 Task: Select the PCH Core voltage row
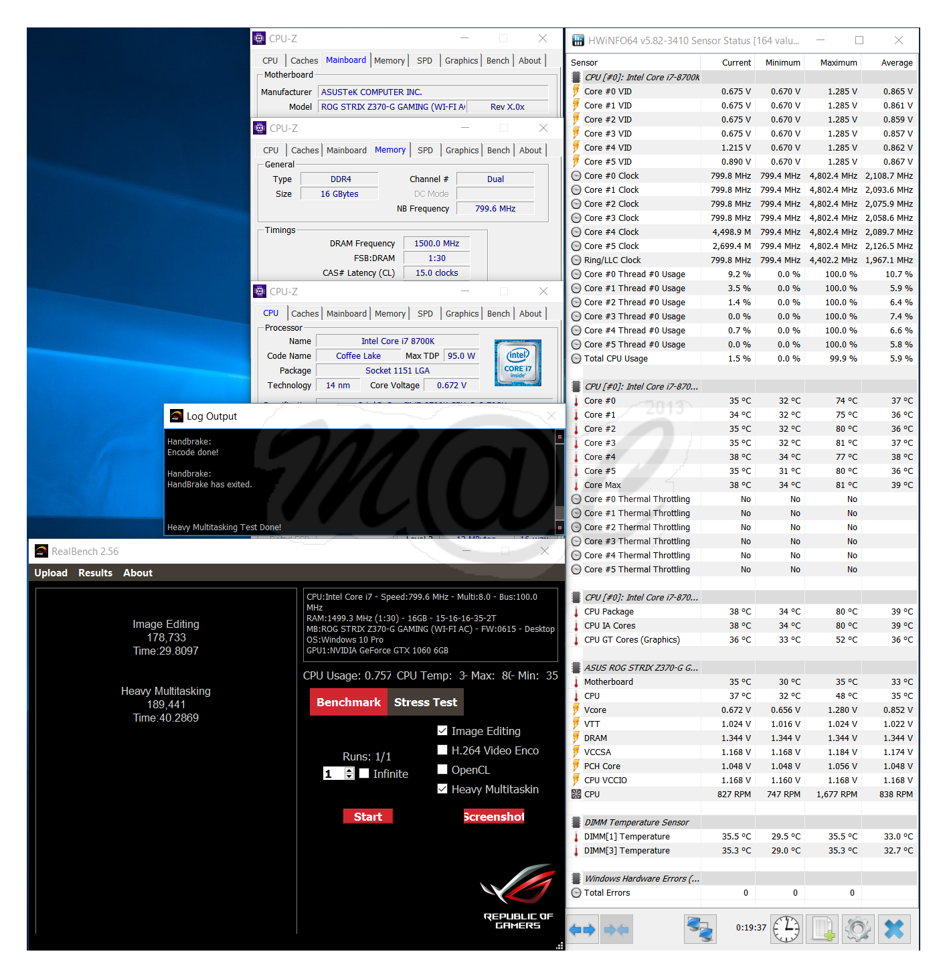pyautogui.click(x=743, y=766)
